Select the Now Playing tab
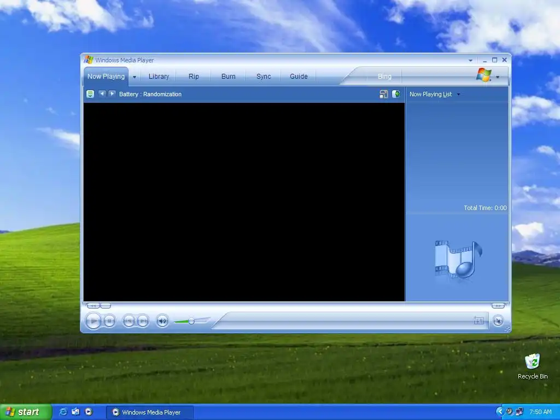Image resolution: width=560 pixels, height=420 pixels. coord(106,77)
